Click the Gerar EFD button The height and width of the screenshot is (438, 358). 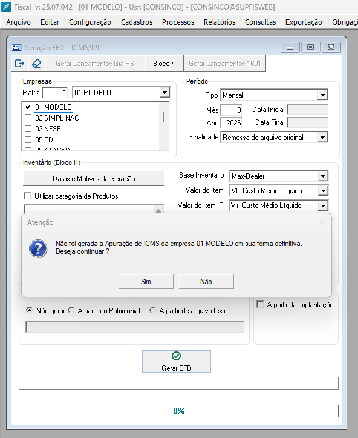[x=177, y=362]
